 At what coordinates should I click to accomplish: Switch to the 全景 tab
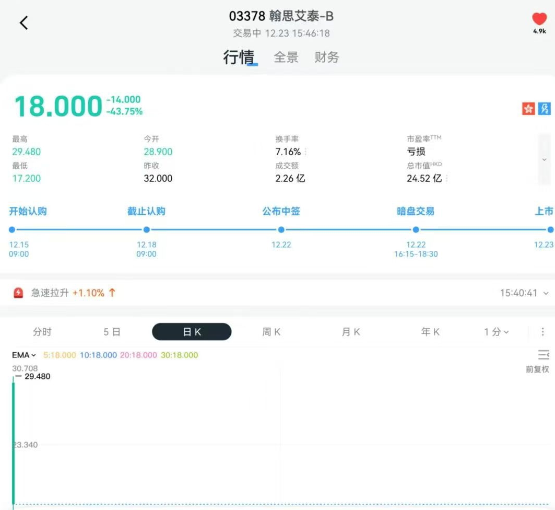pos(286,57)
